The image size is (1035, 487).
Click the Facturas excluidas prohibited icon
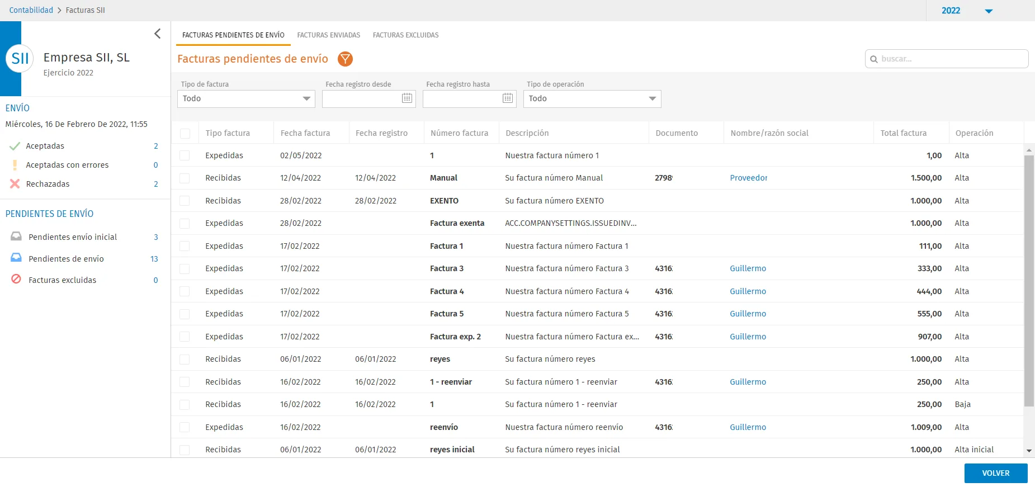(x=17, y=280)
